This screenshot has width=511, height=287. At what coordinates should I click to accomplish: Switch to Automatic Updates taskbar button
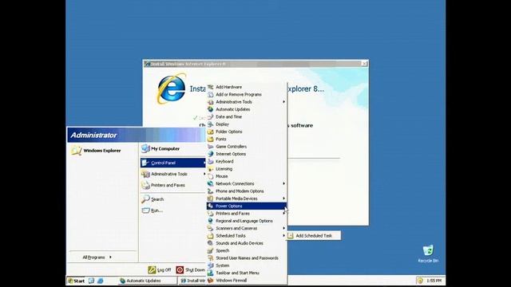point(147,281)
